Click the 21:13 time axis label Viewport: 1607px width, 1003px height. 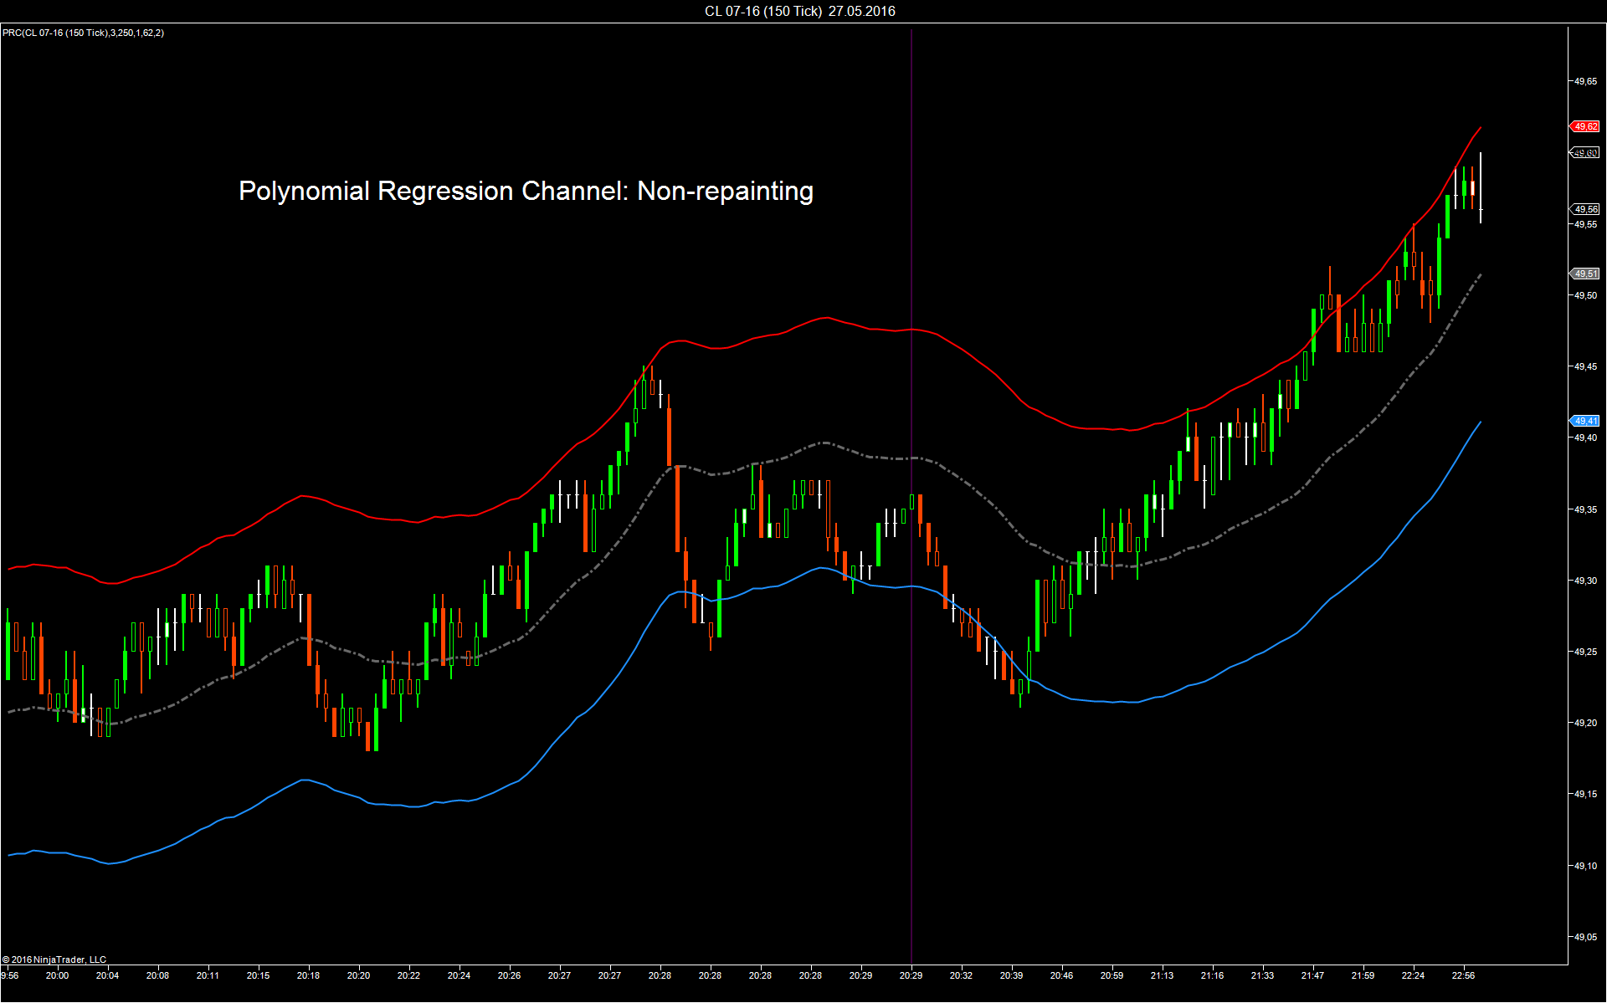pos(1162,975)
